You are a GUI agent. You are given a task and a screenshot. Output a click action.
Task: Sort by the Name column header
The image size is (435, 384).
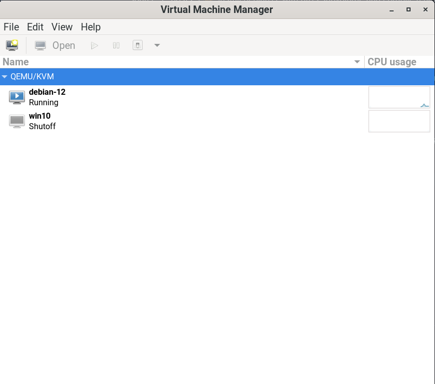pos(16,62)
